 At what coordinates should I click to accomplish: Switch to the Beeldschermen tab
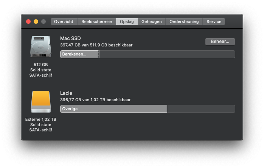click(97, 22)
